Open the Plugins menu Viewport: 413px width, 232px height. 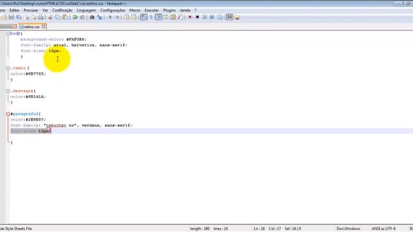click(x=169, y=10)
